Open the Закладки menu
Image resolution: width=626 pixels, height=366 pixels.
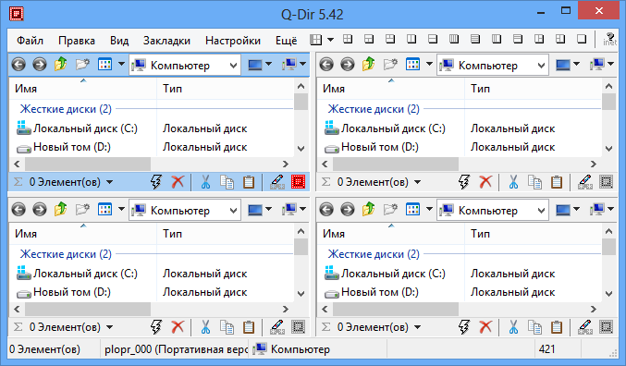coord(166,41)
